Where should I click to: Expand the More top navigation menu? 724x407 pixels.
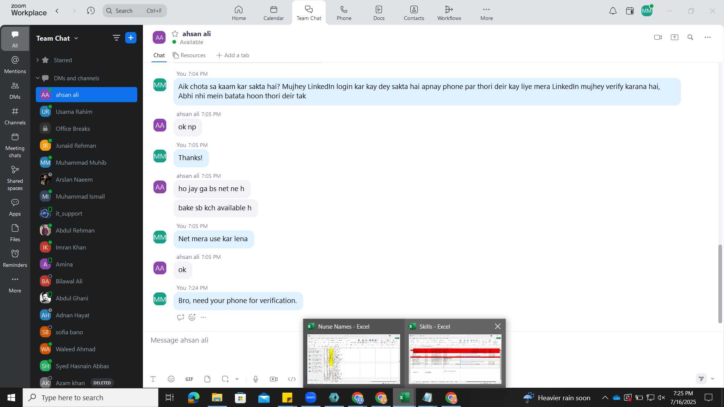486,13
